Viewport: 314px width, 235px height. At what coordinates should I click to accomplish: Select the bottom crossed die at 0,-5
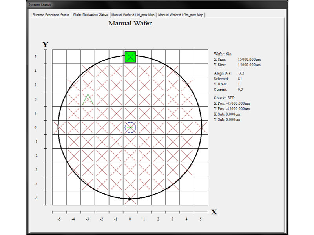coord(130,198)
